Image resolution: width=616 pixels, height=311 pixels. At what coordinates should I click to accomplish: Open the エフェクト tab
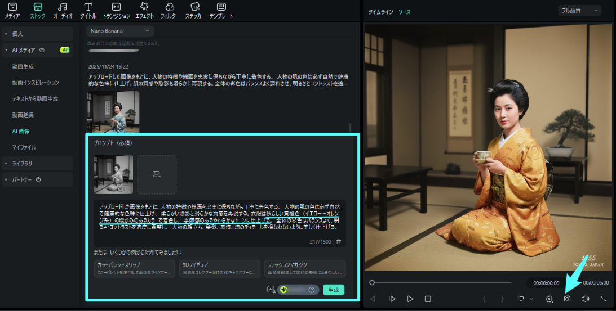[x=145, y=11]
